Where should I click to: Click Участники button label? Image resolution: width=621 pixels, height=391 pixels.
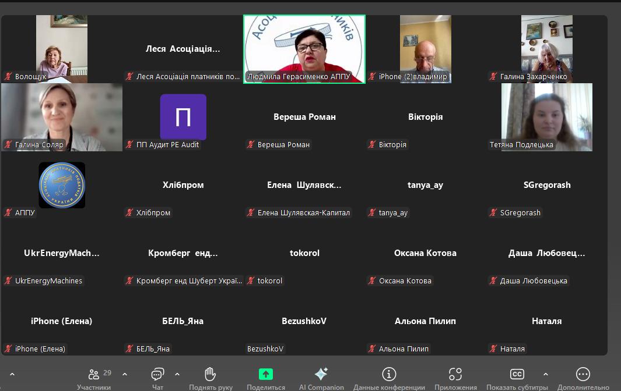(94, 387)
